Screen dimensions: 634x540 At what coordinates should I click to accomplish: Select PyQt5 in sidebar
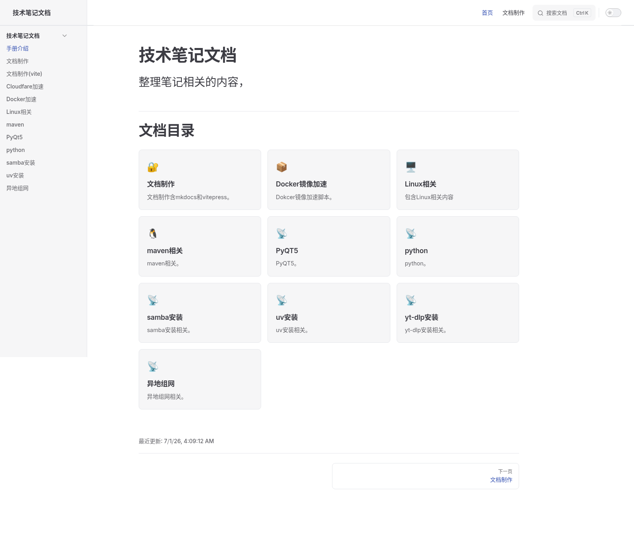click(14, 137)
